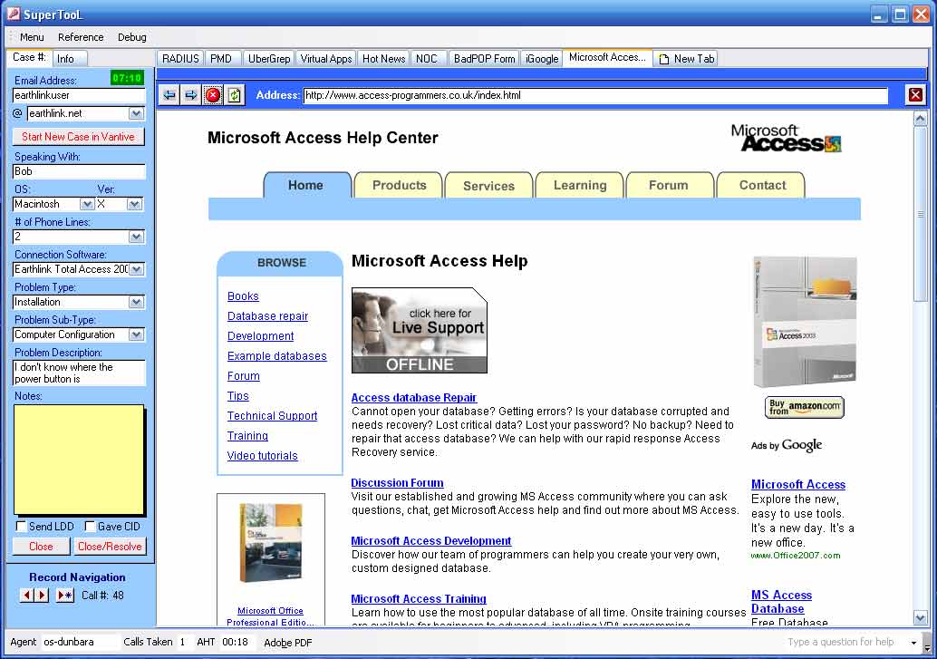Screen dimensions: 937x659
Task: Click the Microsoft Access logo on the page
Action: 786,138
